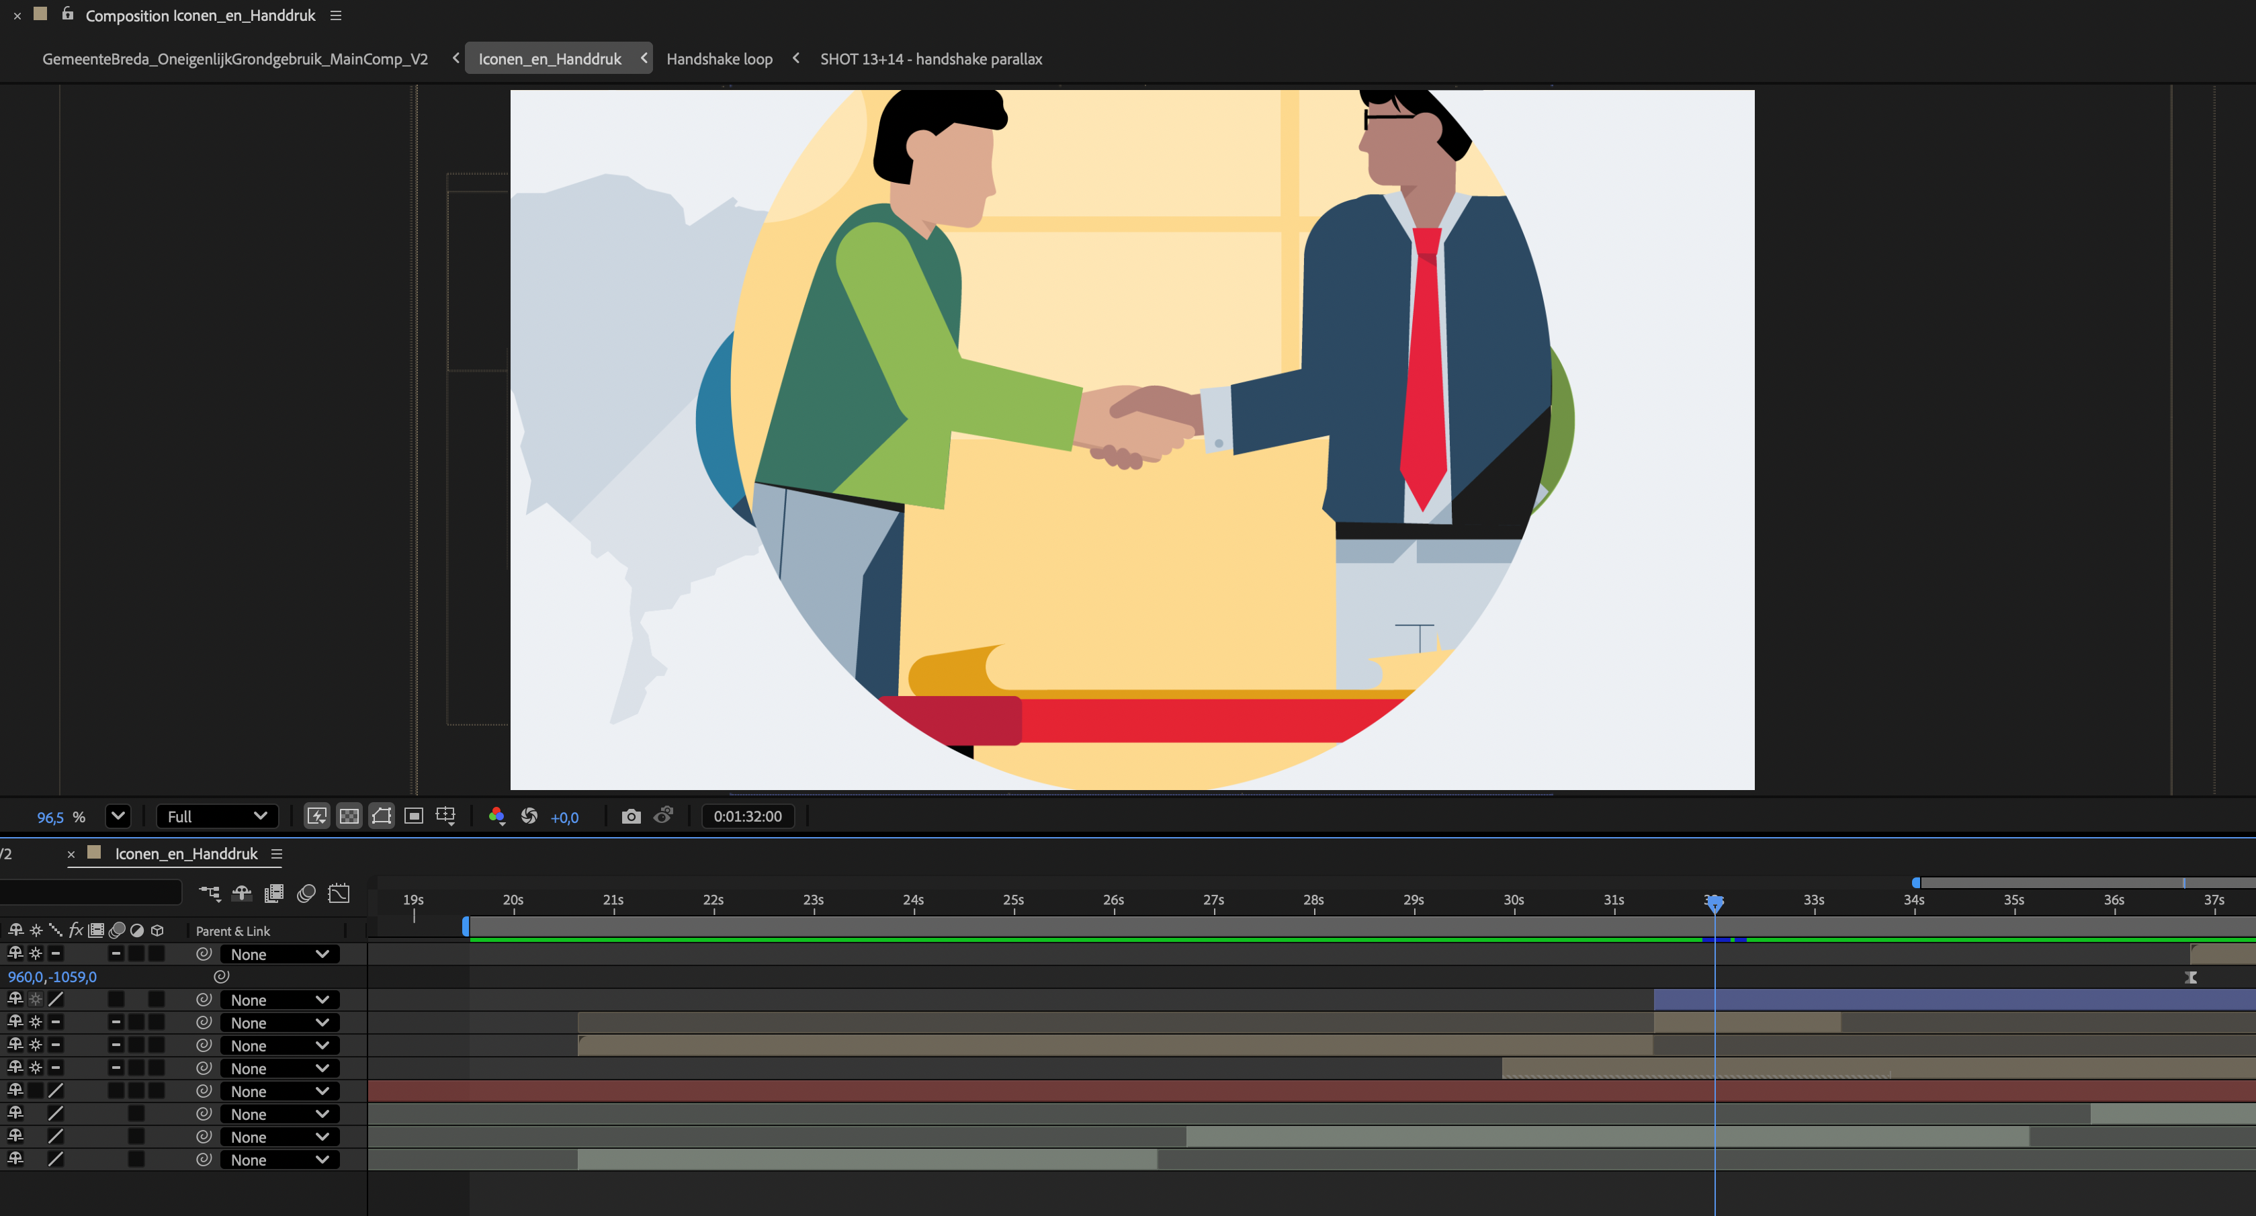Viewport: 2256px width, 1216px height.
Task: Enable Frame Blending for timeline layers
Action: 274,894
